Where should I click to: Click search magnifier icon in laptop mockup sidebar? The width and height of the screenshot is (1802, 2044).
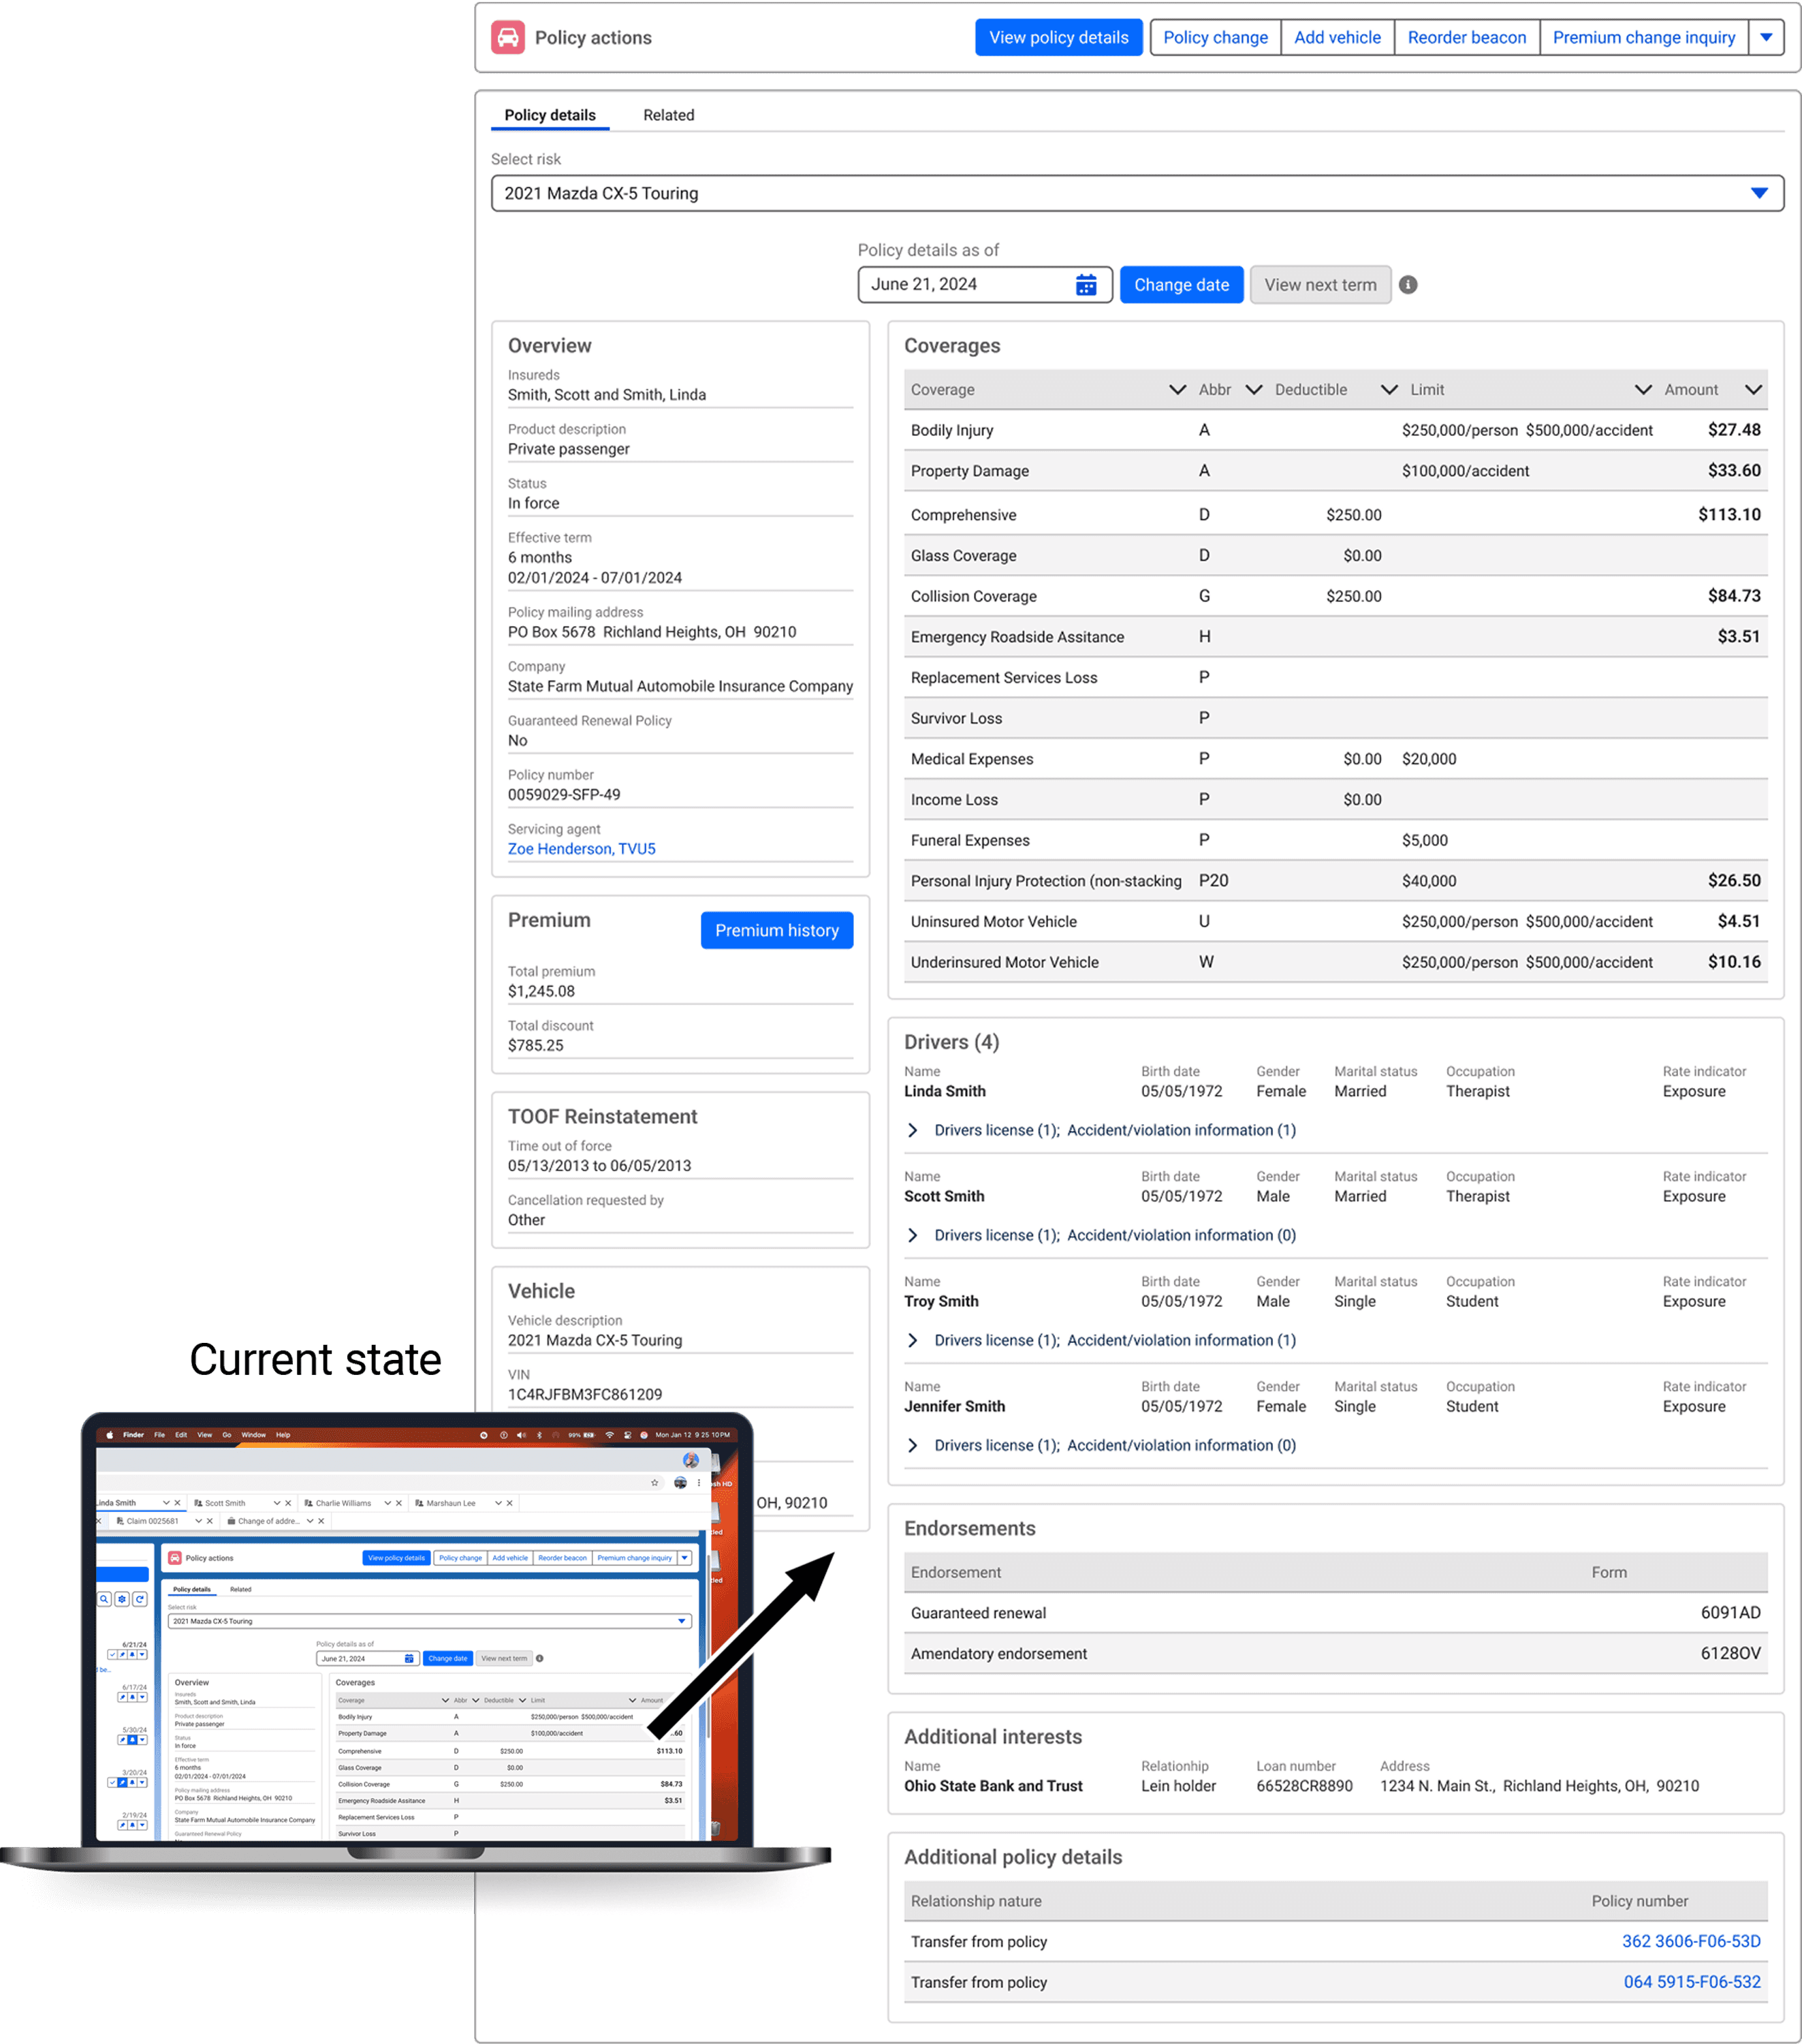click(104, 1600)
